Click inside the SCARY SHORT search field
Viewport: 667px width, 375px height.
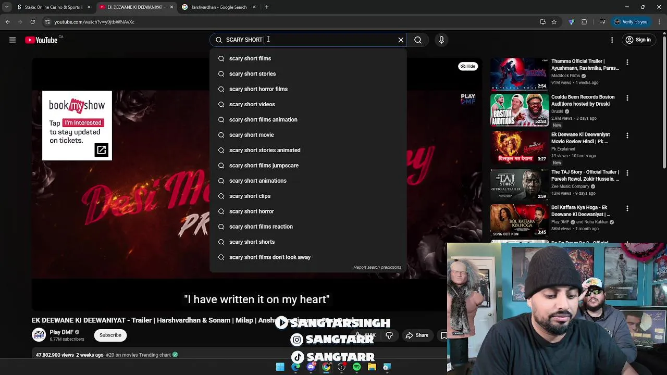tap(307, 40)
